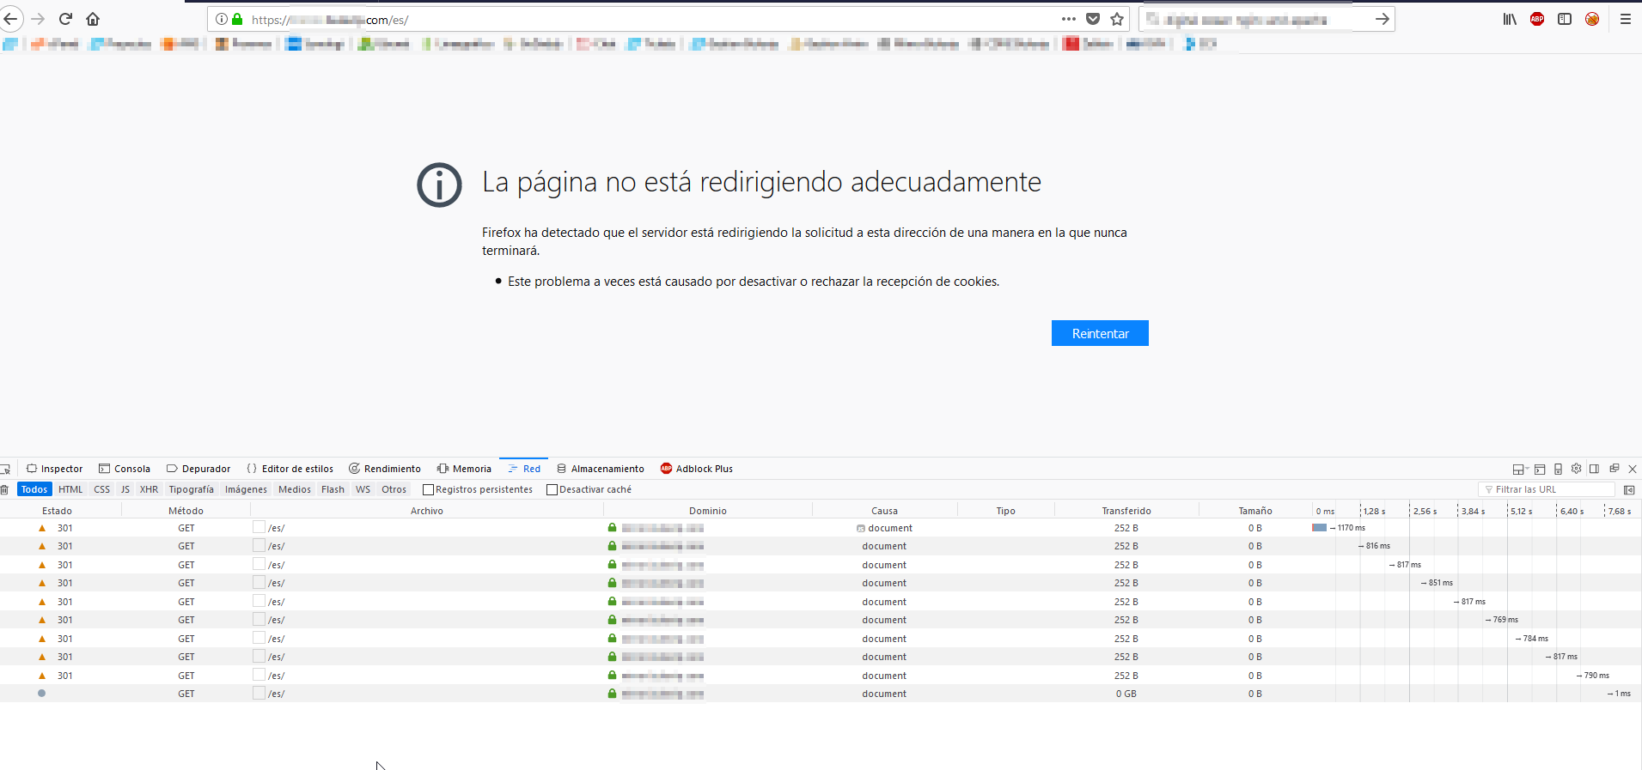Filter requests by HTML

point(70,489)
